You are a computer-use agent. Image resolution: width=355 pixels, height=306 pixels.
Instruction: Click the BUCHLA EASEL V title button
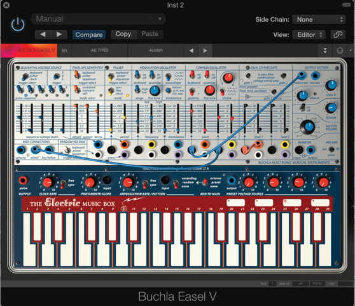point(36,50)
